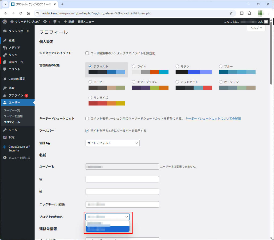
Task: Open the 管理メニュー in the admin bar
Action: tap(86, 22)
